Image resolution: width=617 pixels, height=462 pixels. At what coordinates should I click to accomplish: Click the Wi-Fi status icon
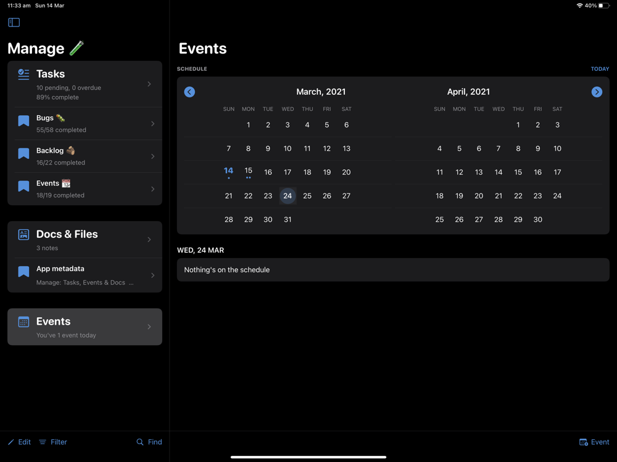pos(579,6)
